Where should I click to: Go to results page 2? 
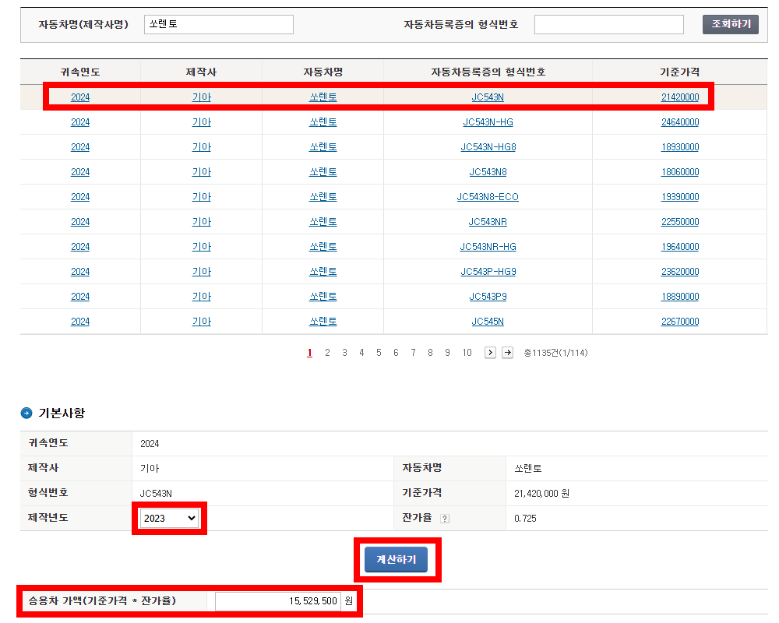point(327,353)
